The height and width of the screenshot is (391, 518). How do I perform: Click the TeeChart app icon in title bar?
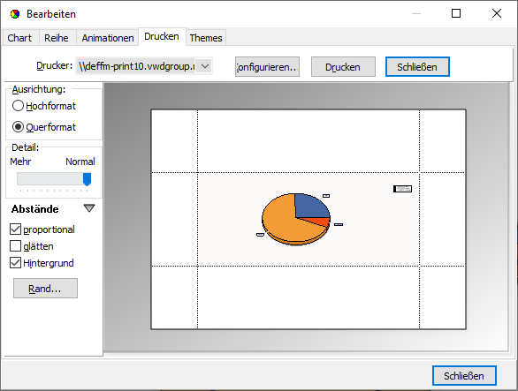[15, 14]
